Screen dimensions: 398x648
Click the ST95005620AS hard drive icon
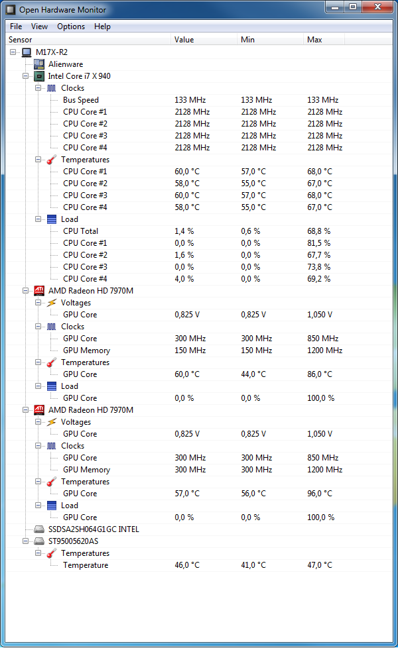[39, 541]
